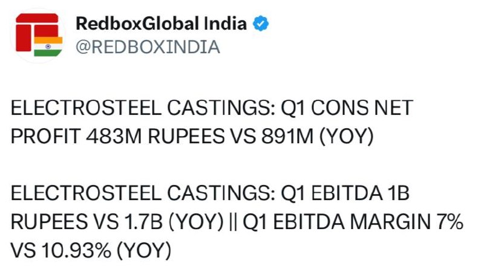Click the Q1 EBITDA MARGIN 7% text
The height and width of the screenshot is (275, 484).
coord(353,222)
